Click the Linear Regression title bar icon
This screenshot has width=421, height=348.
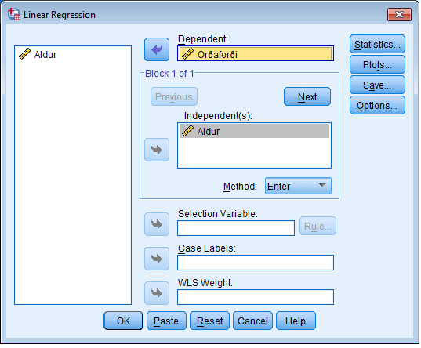point(14,14)
